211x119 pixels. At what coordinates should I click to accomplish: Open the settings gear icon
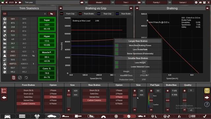coord(196,2)
